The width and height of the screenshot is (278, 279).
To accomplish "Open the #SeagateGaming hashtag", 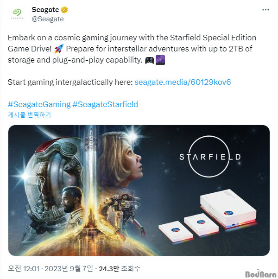I will click(x=39, y=104).
